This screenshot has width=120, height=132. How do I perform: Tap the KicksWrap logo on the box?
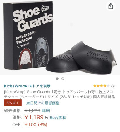coord(45,8)
